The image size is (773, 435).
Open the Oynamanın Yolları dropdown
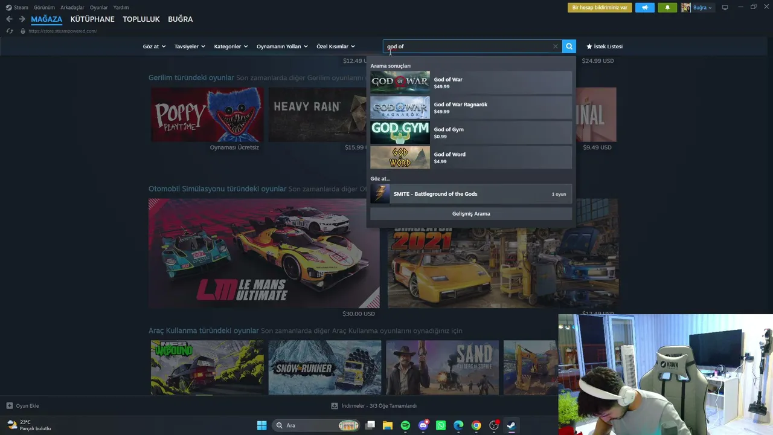(282, 47)
